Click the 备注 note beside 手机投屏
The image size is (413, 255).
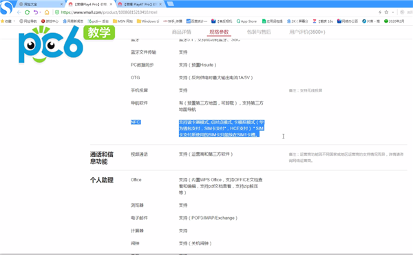click(306, 90)
